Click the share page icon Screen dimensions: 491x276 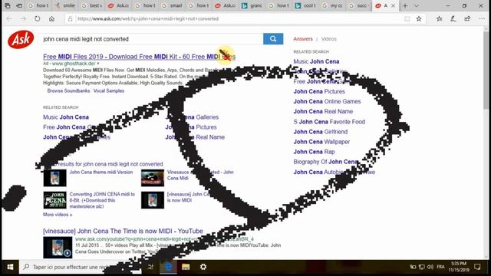point(467,18)
